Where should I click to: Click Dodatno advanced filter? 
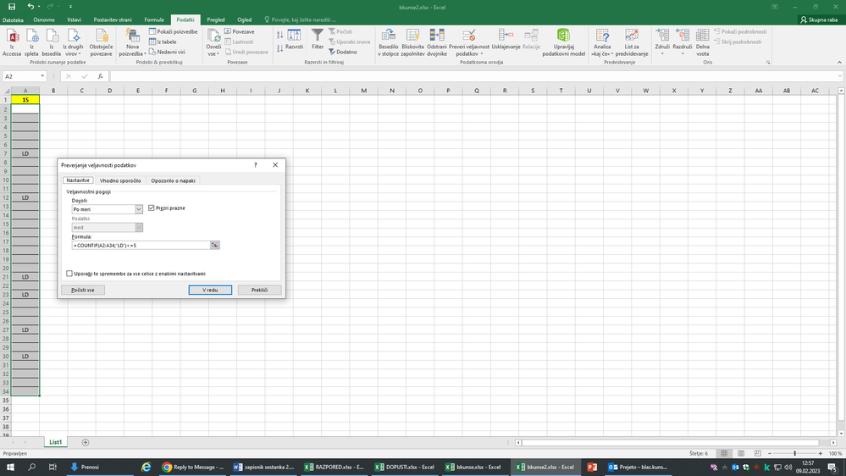(343, 52)
